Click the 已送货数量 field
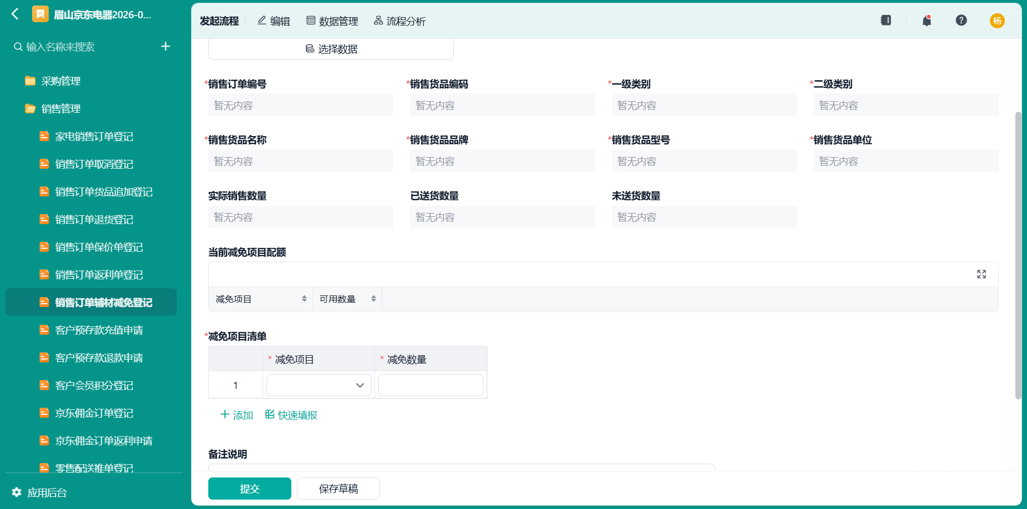1027x509 pixels. click(502, 217)
